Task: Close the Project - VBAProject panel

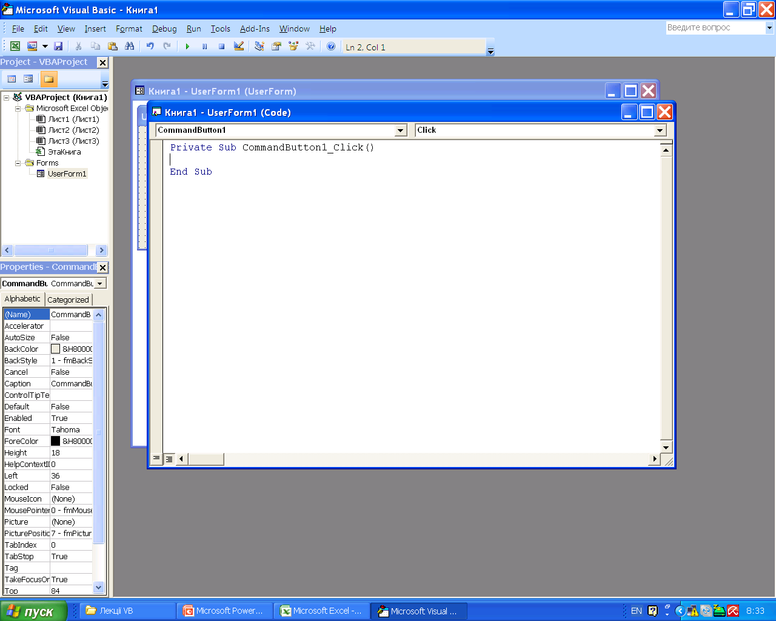Action: (102, 62)
